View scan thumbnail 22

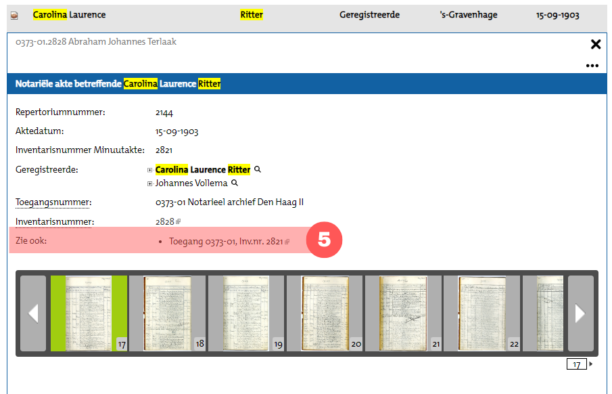(x=481, y=313)
